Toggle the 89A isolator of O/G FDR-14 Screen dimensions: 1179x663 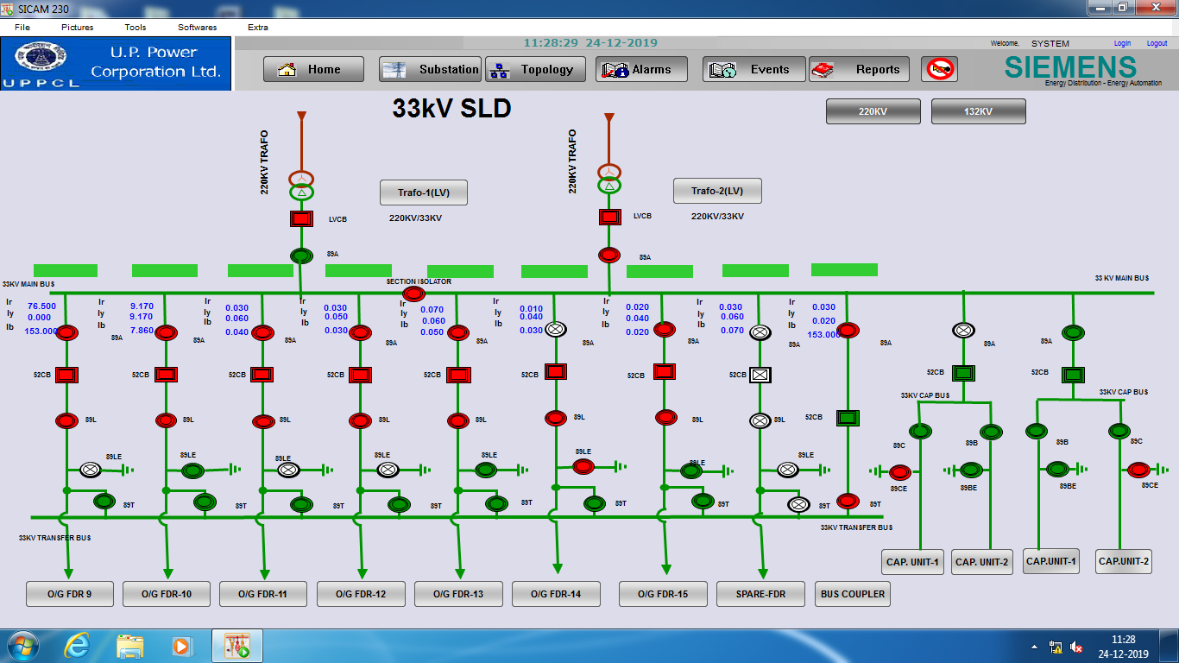tap(556, 328)
